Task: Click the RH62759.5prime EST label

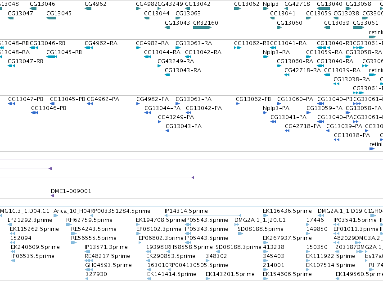Action: pos(89,220)
